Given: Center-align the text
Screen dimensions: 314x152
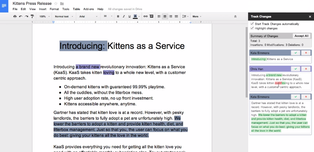Looking at the screenshot, I should [164, 16].
